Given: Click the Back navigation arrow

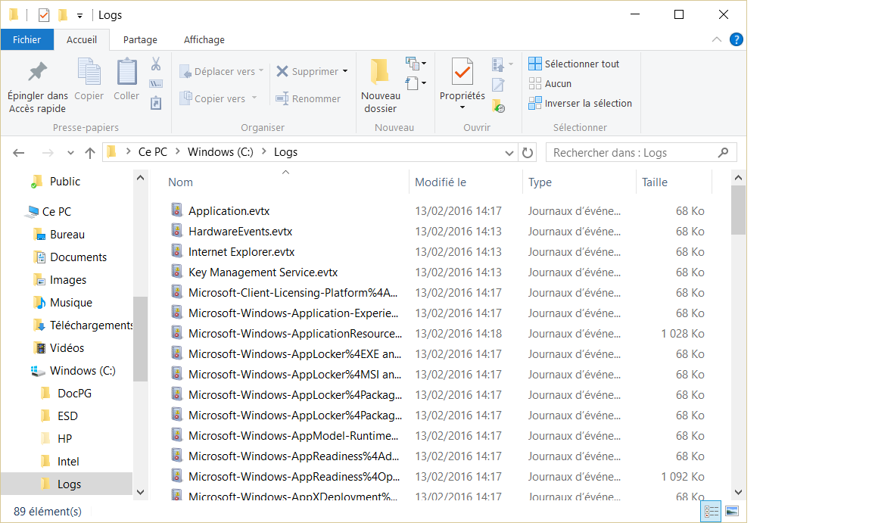Looking at the screenshot, I should (x=19, y=153).
